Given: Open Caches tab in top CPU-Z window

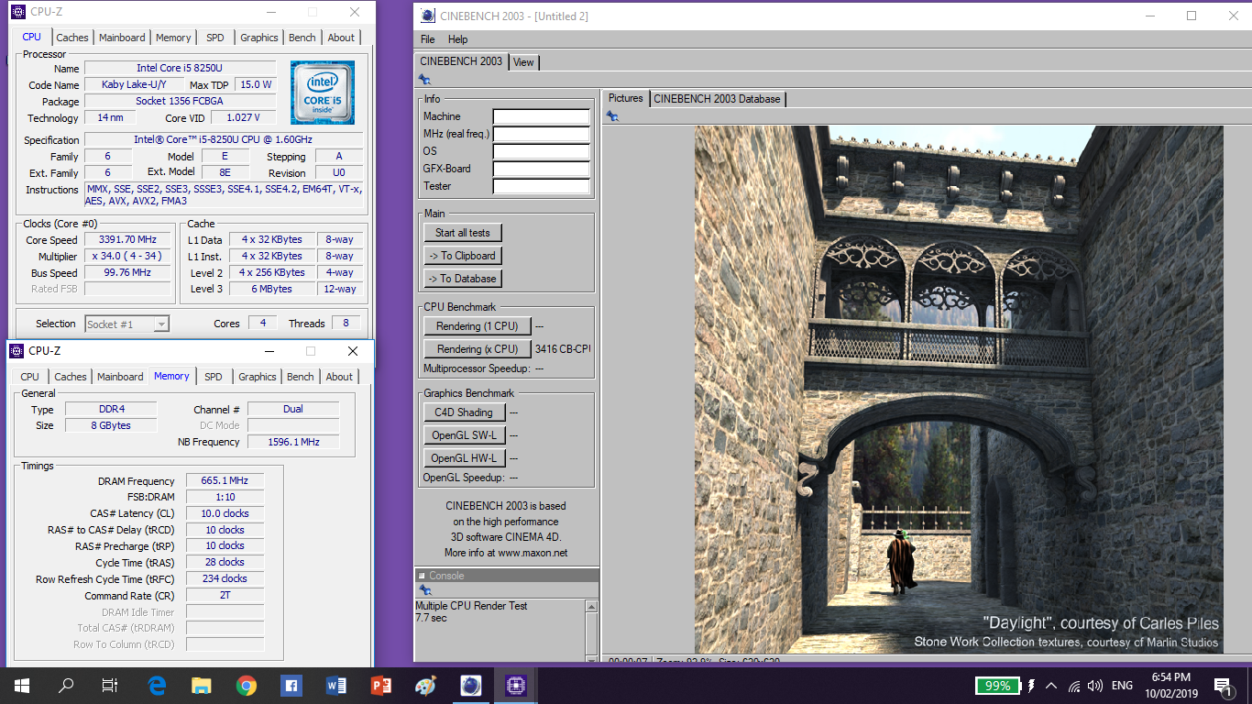Looking at the screenshot, I should pyautogui.click(x=72, y=38).
